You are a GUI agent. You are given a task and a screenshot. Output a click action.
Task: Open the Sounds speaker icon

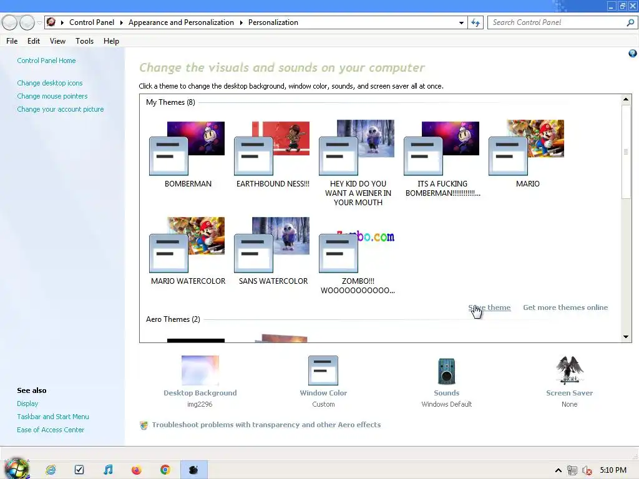446,371
